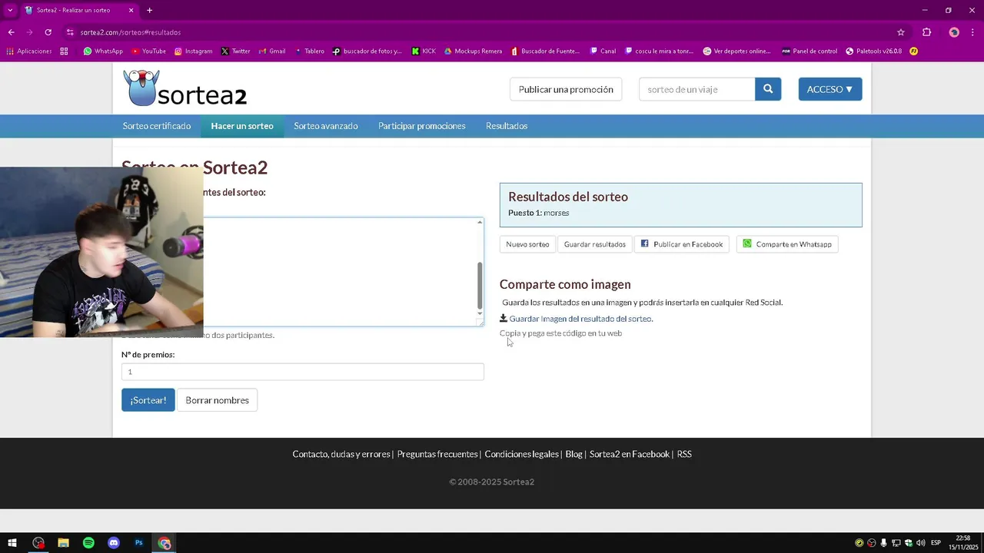Open Contacto, dudas y errores link
The width and height of the screenshot is (984, 553).
point(341,454)
